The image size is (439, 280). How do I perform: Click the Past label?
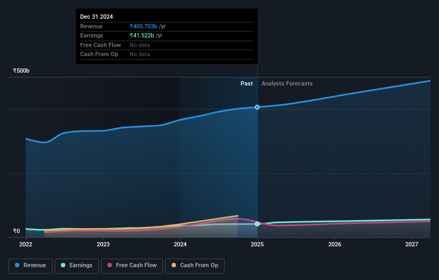coord(247,83)
